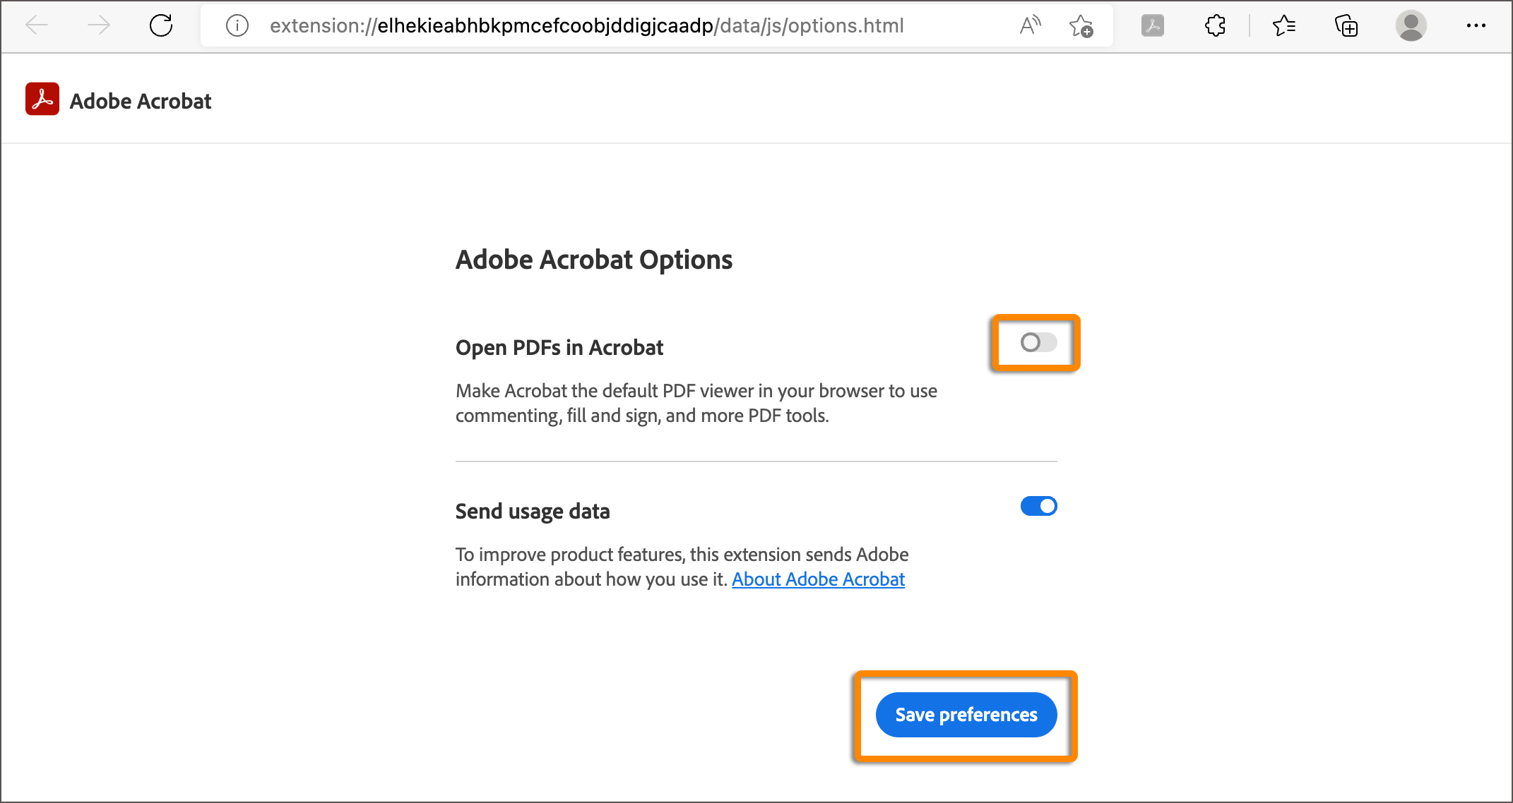1513x803 pixels.
Task: Add this page to favorites
Action: click(x=1081, y=27)
